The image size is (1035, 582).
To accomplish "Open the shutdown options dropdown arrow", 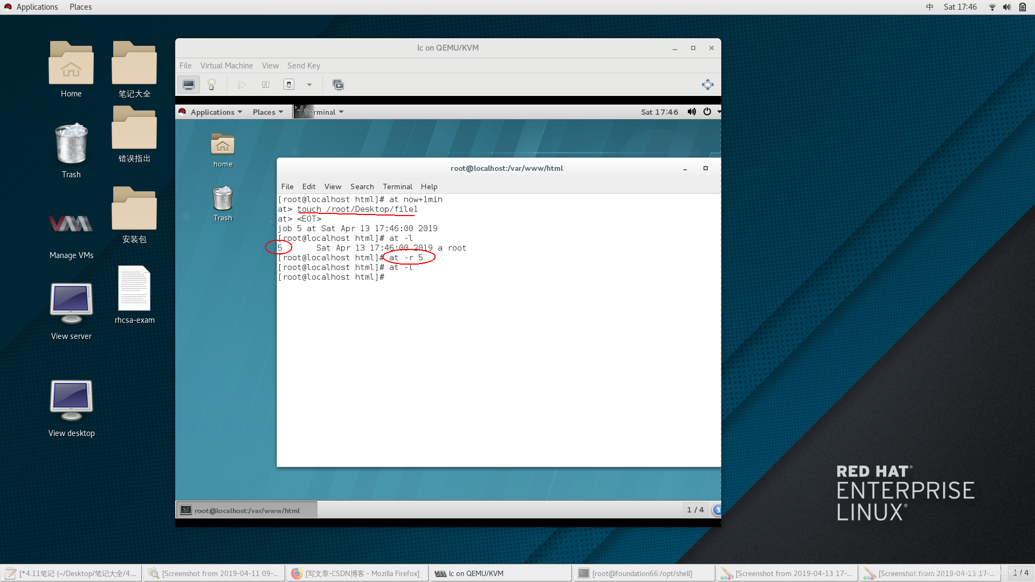I will [x=309, y=85].
